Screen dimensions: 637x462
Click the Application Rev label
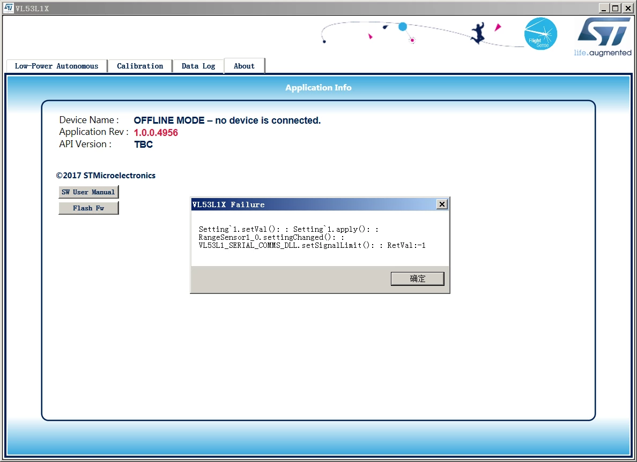click(x=94, y=132)
